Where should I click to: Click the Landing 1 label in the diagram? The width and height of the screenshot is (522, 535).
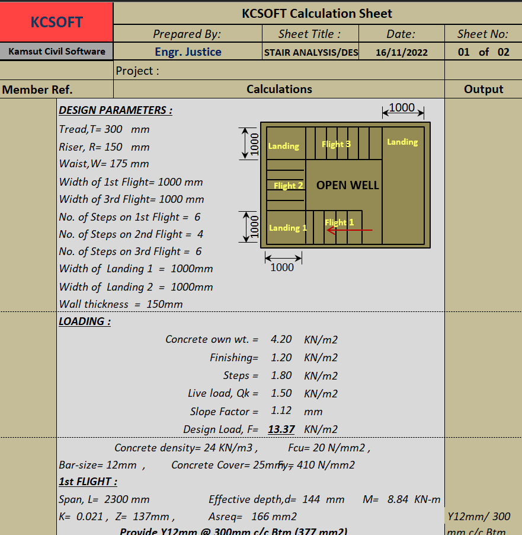tap(287, 228)
